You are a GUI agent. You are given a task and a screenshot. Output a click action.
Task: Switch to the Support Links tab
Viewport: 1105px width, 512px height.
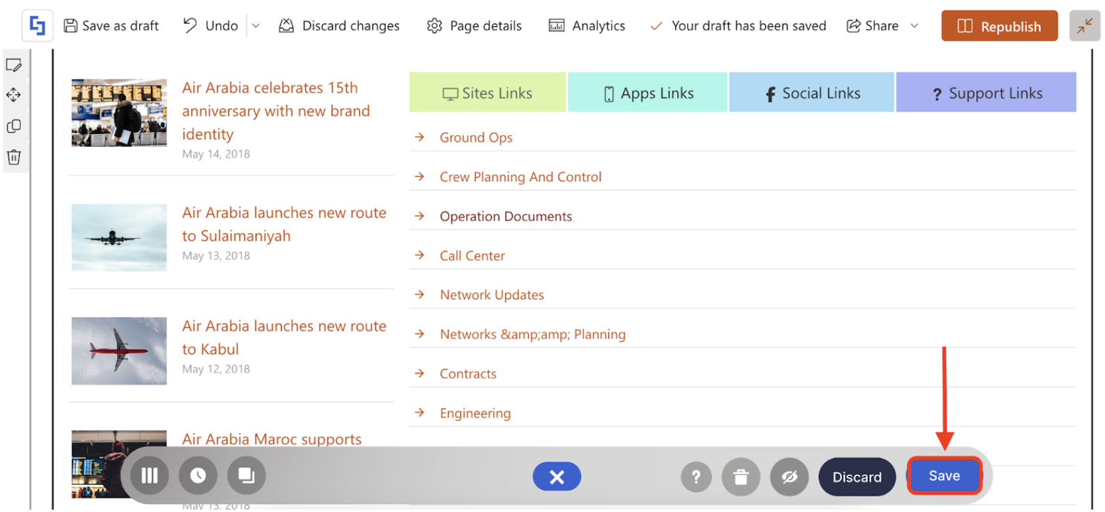986,93
